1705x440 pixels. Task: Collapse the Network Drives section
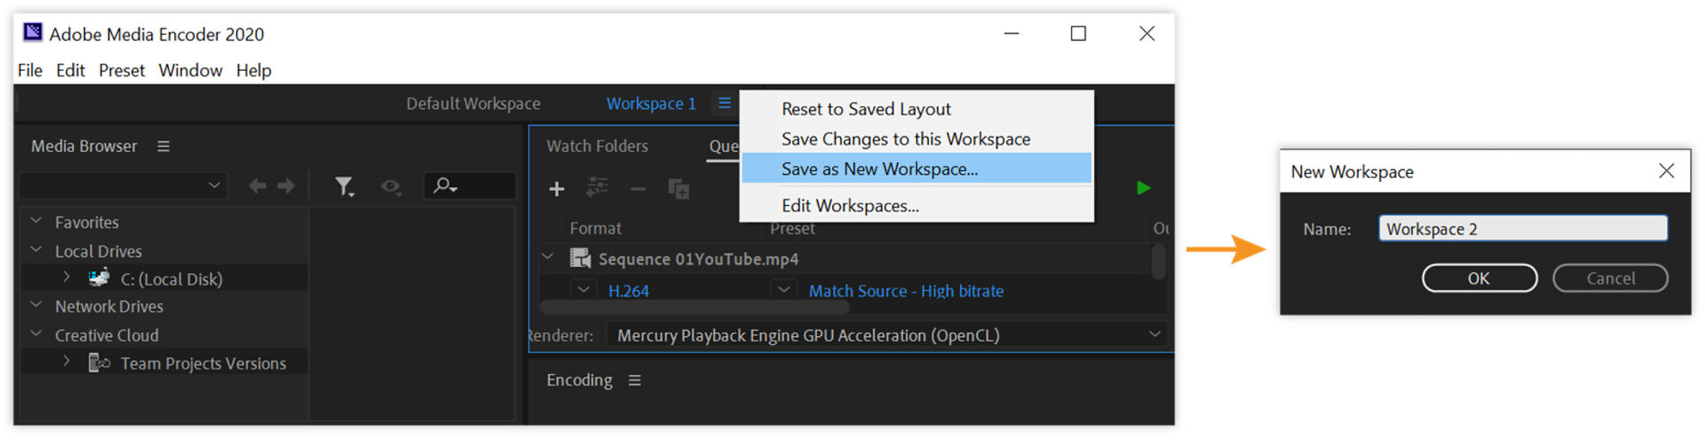tap(36, 305)
